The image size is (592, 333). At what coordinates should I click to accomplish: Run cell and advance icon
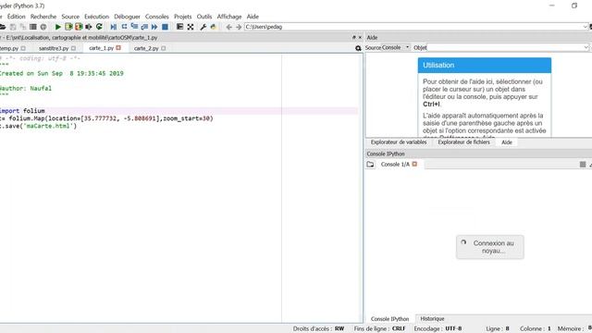(79, 27)
